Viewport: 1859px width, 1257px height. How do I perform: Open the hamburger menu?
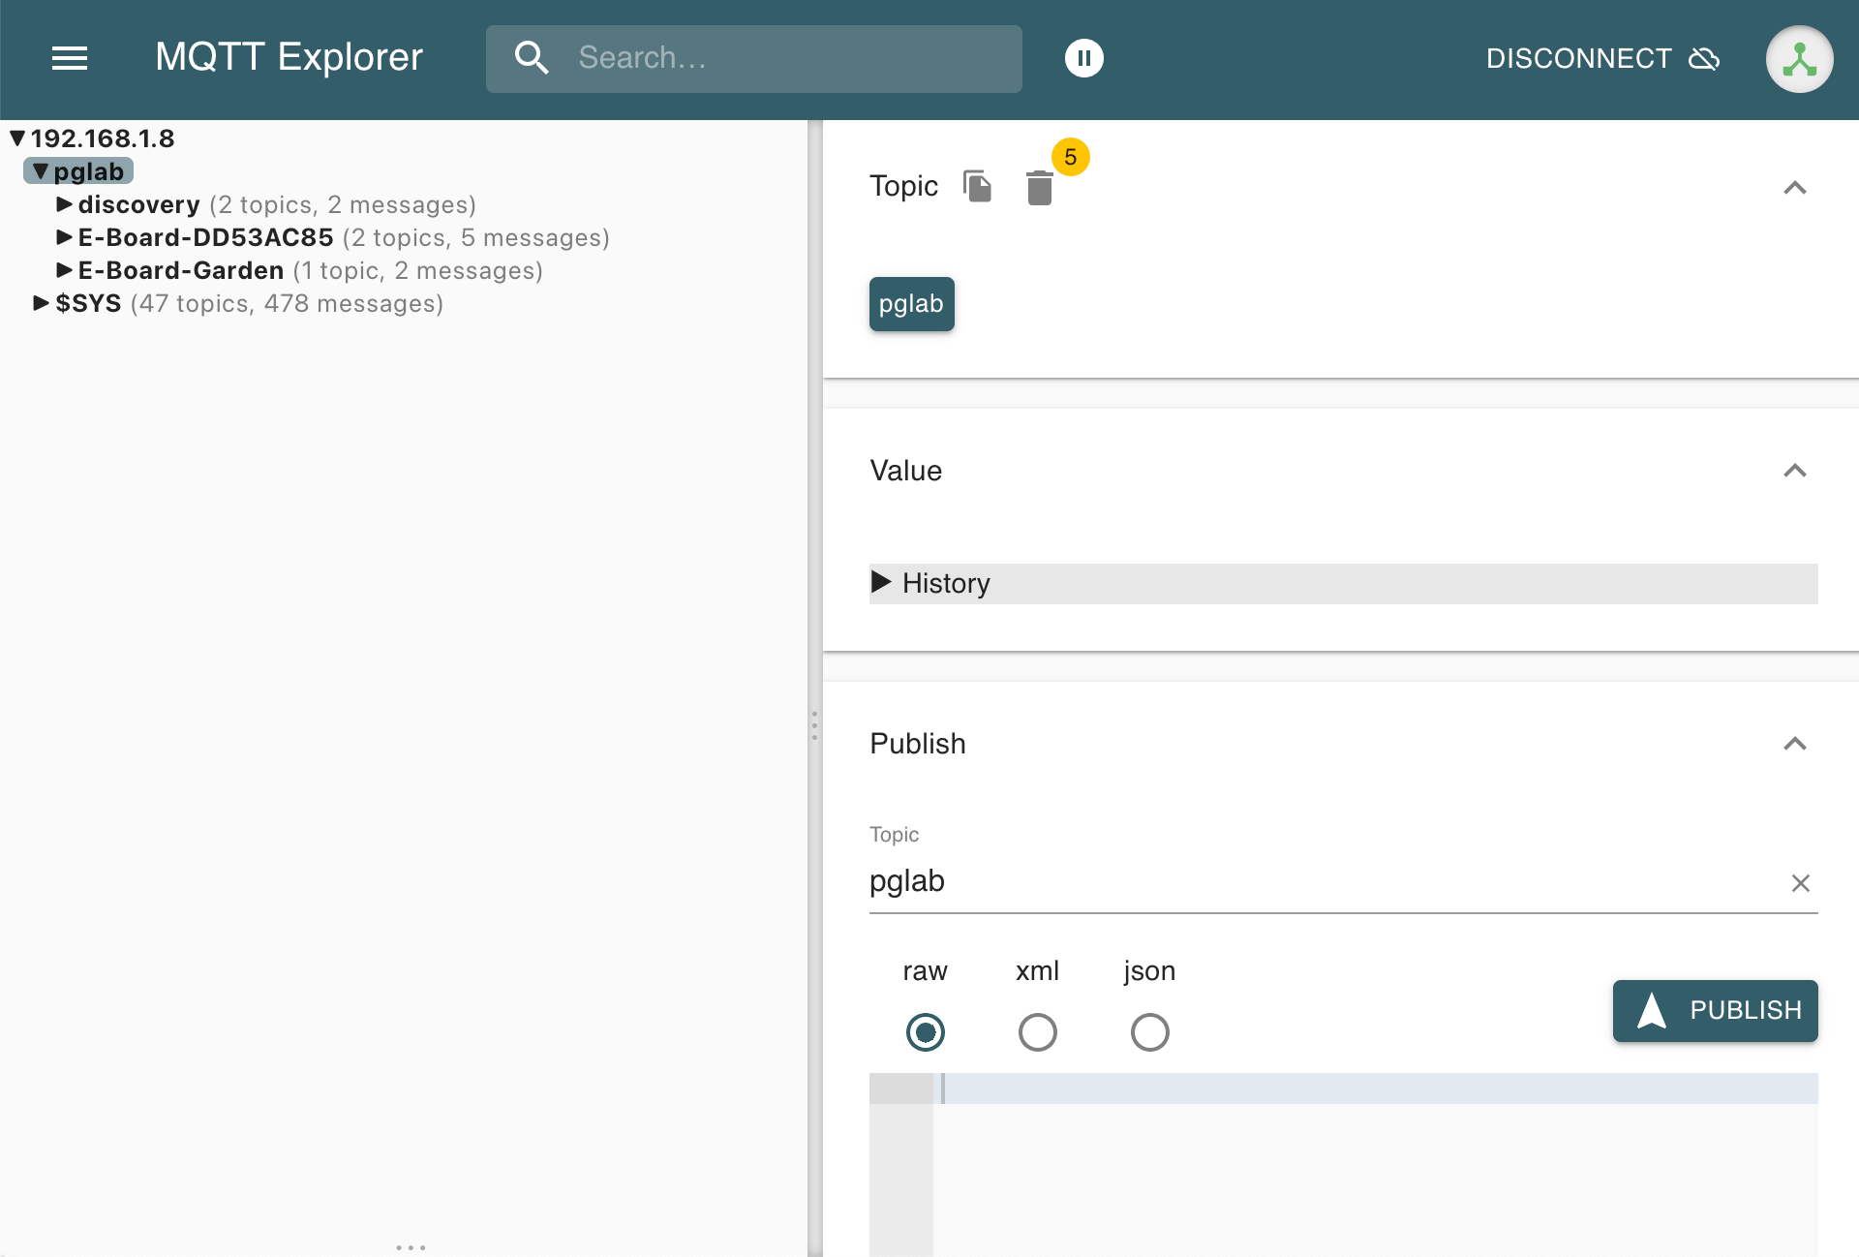[x=70, y=58]
